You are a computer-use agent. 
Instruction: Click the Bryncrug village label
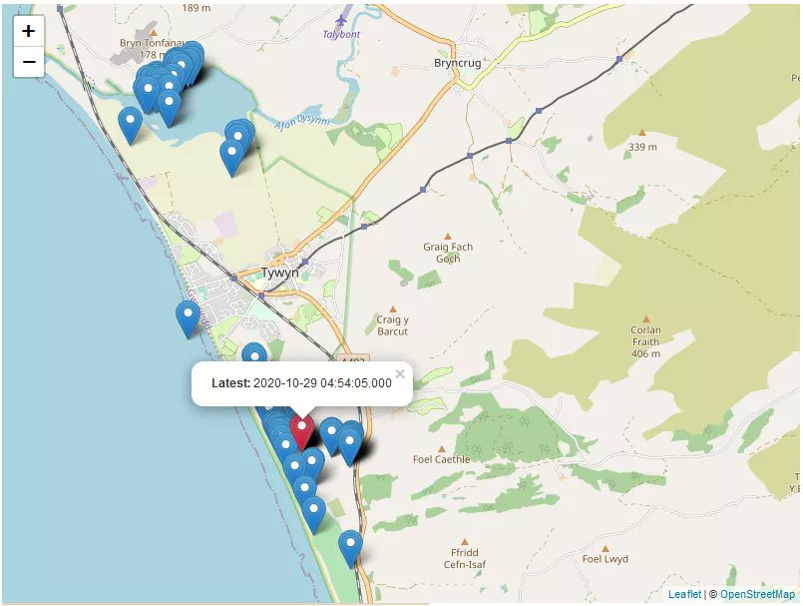tap(457, 63)
